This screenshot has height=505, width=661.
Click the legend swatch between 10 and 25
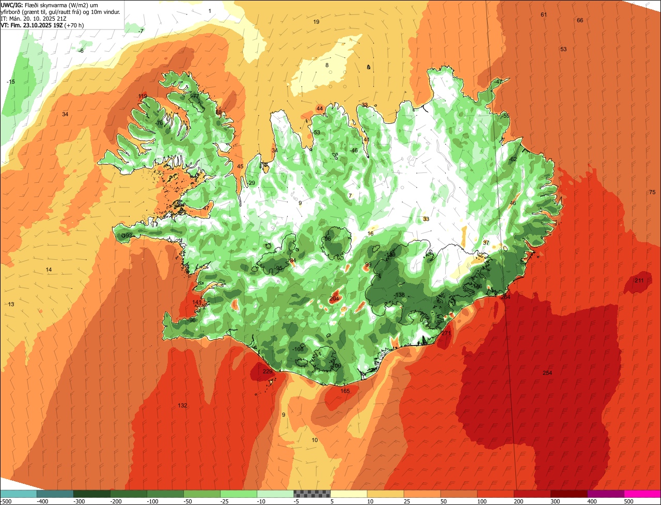point(385,493)
